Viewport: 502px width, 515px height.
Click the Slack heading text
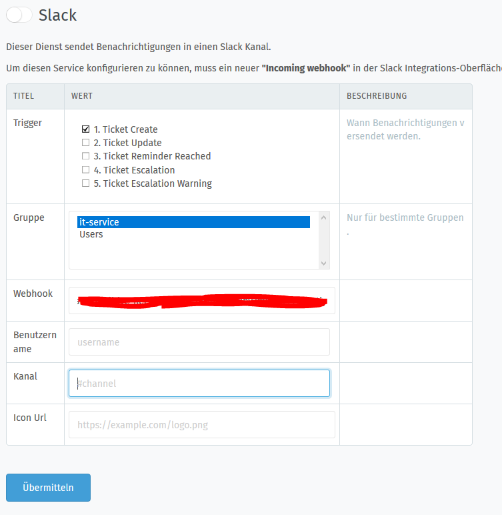click(x=57, y=15)
